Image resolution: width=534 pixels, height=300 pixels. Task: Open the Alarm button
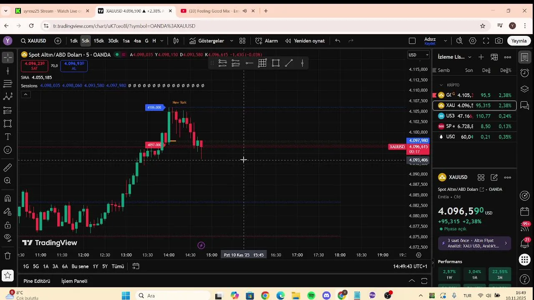(x=267, y=41)
